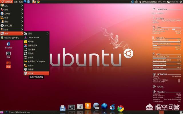This screenshot has height=114, width=183.
Task: Open 教育套件 GCompris menu entry
Action: point(36,62)
